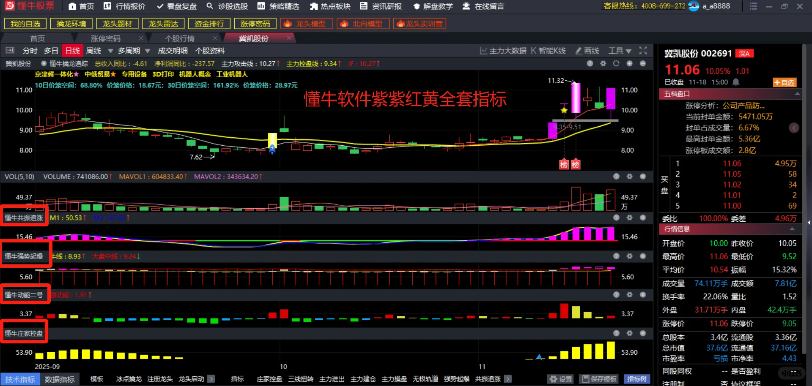812x386 pixels.
Task: Open the 设置 settings icon at bottom
Action: point(560,379)
